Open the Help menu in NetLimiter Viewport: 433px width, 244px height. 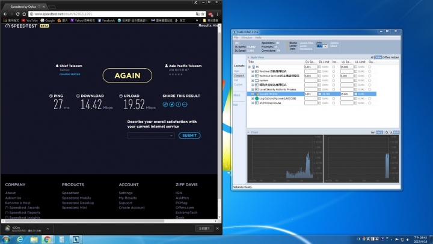click(x=258, y=37)
